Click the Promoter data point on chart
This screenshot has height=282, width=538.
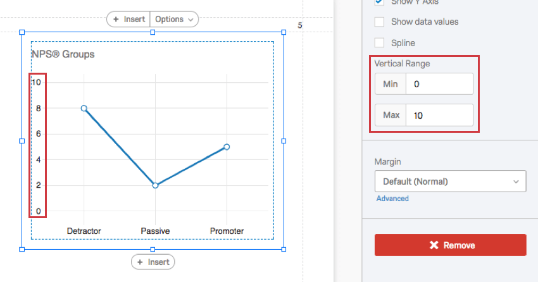click(x=227, y=147)
